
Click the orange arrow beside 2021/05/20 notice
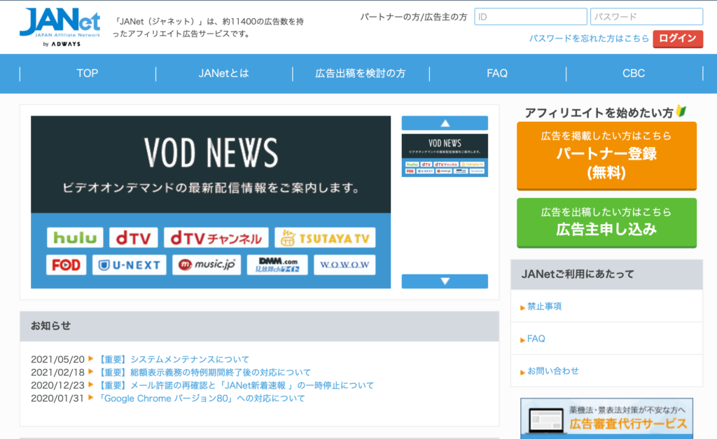click(x=91, y=358)
